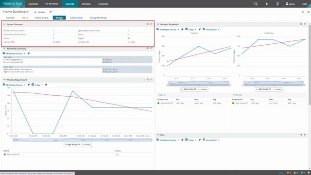Toggle Trendline legend in Traffic Out chart
The height and width of the screenshot is (175, 311).
coord(277,89)
